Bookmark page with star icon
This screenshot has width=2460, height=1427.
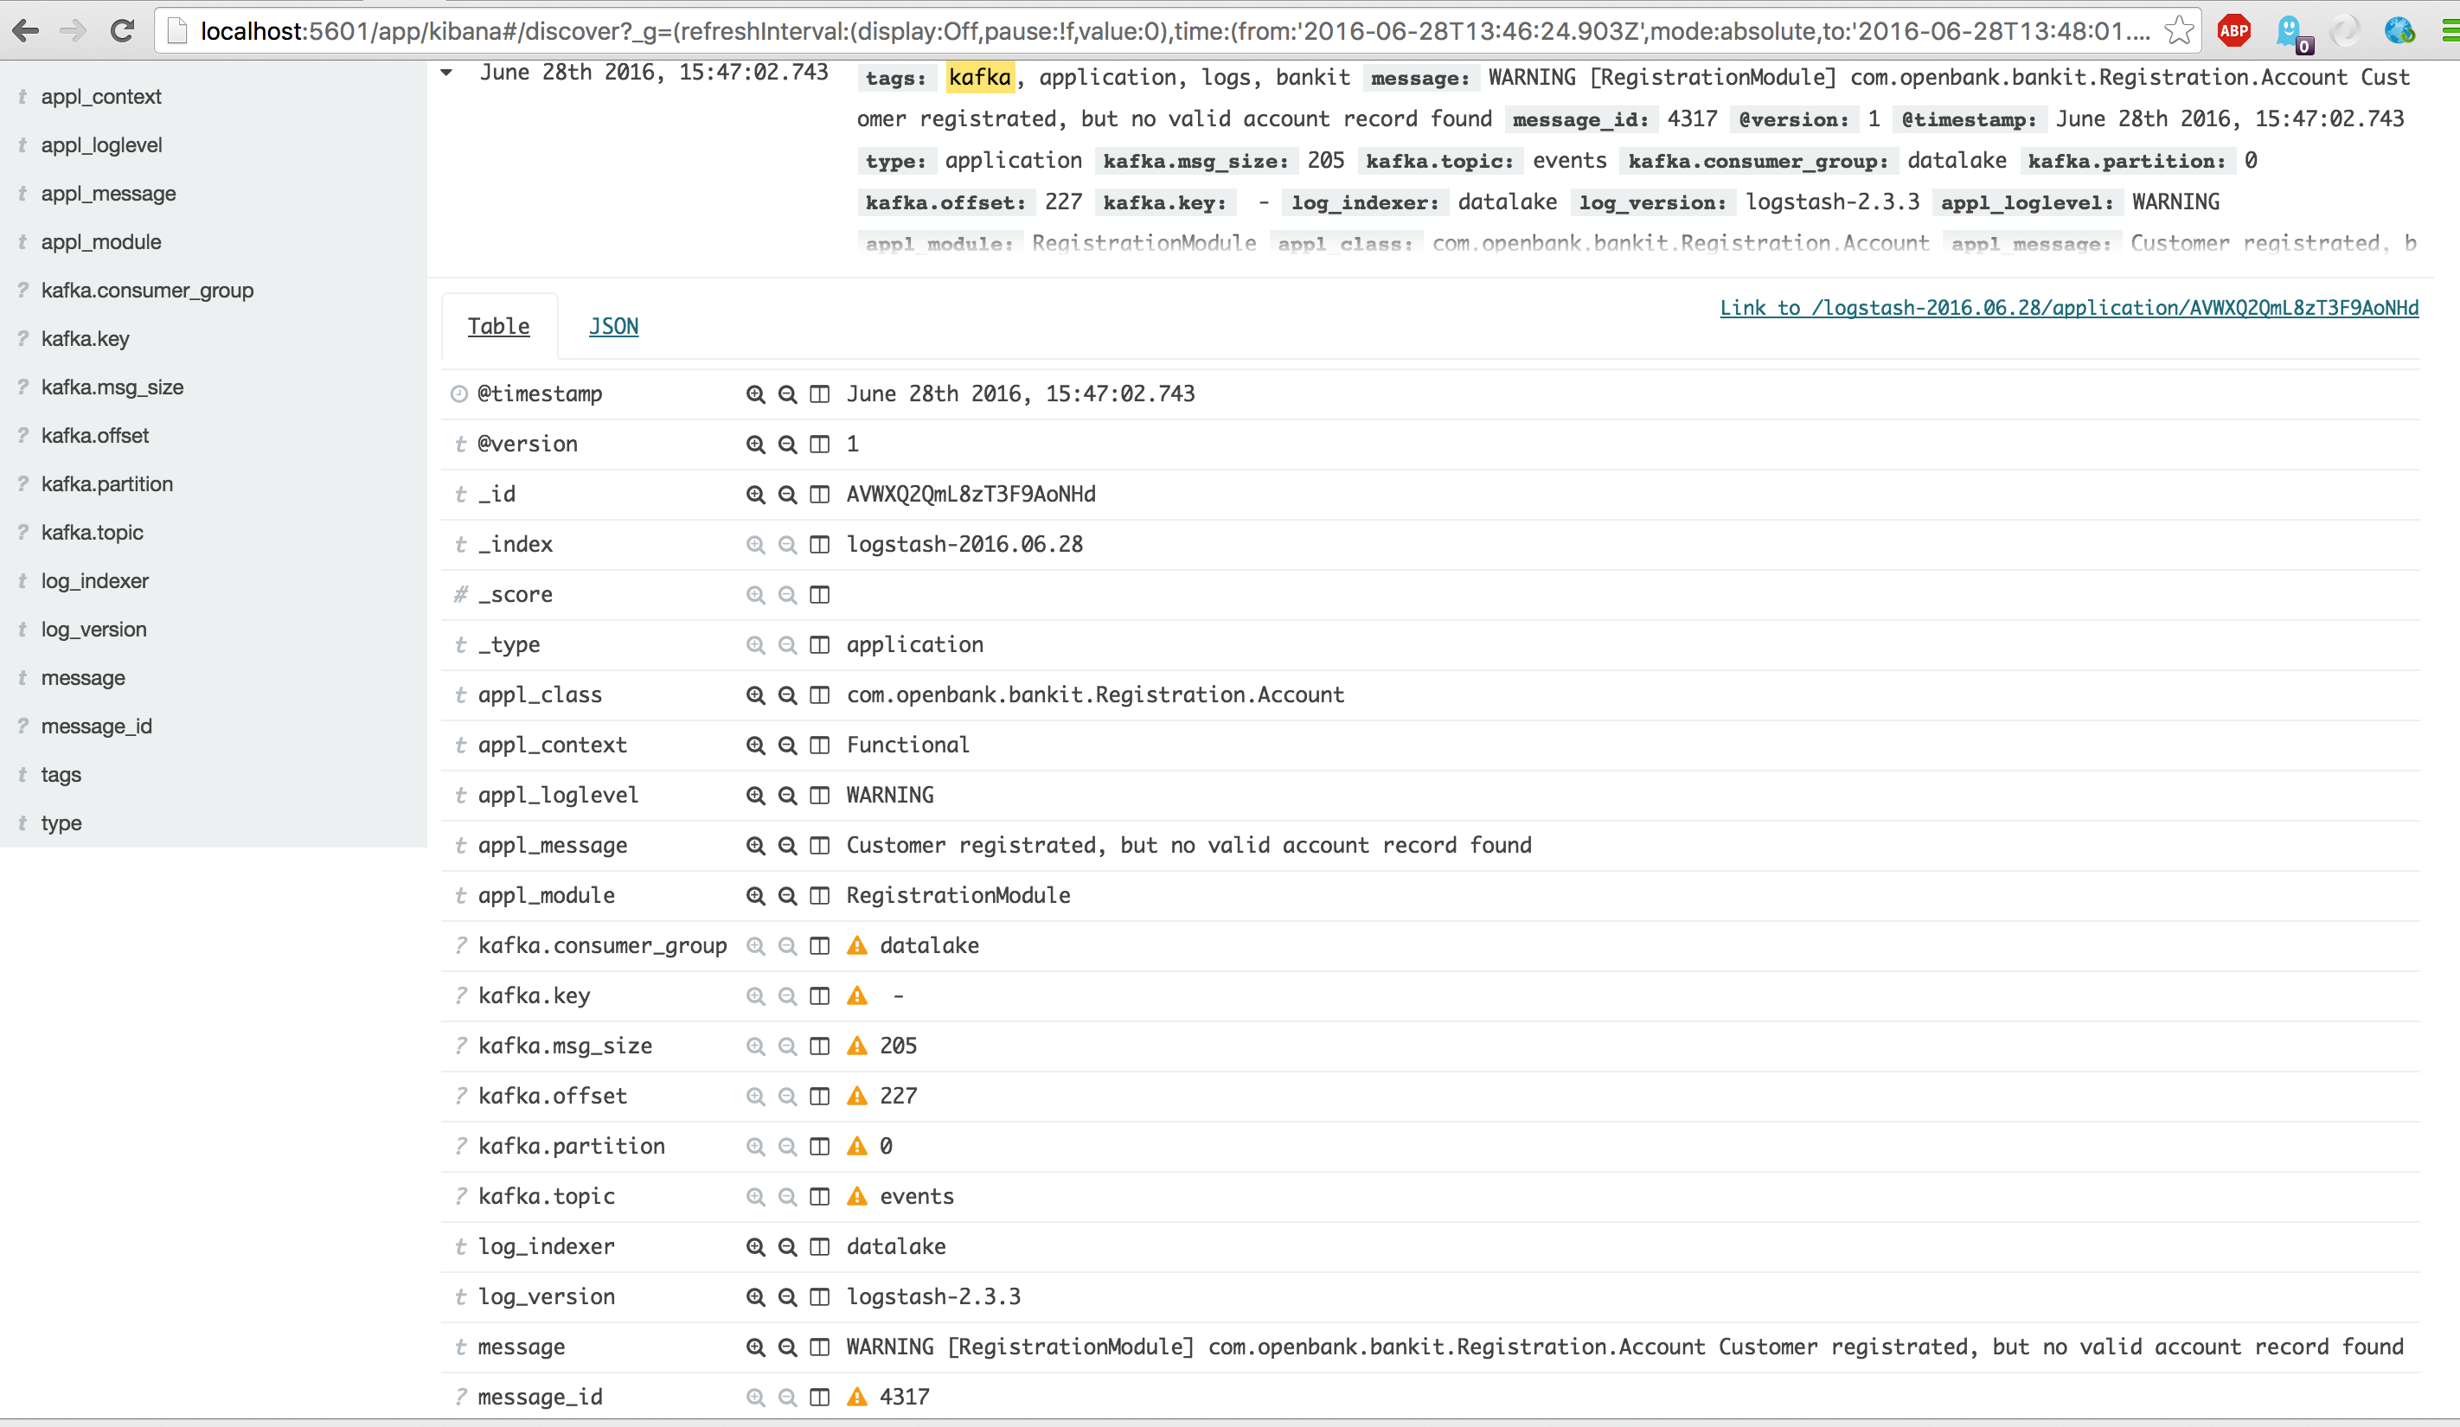pos(2178,31)
